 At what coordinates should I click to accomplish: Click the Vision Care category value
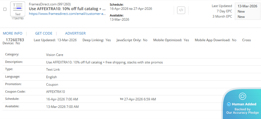click(55, 55)
